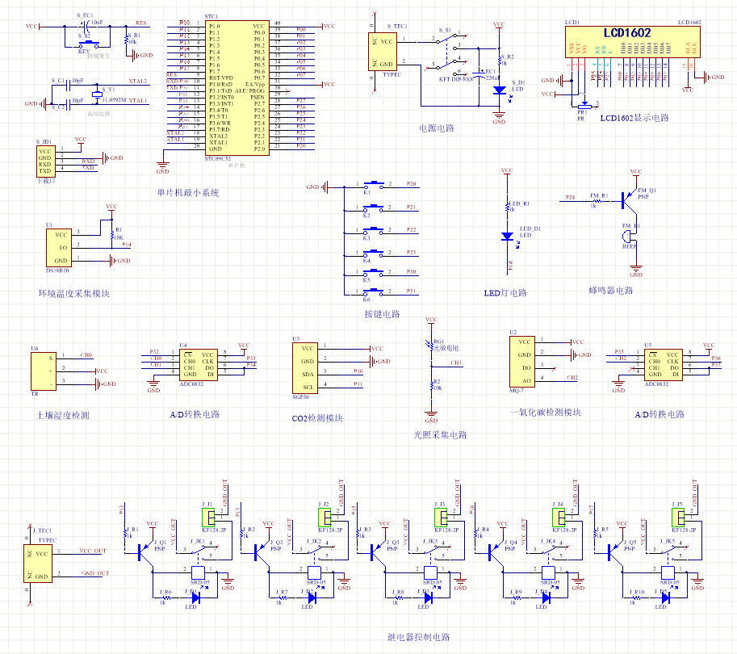Image resolution: width=737 pixels, height=654 pixels.
Task: Click the ADC0832 chip labeled U5
Action: click(x=664, y=365)
